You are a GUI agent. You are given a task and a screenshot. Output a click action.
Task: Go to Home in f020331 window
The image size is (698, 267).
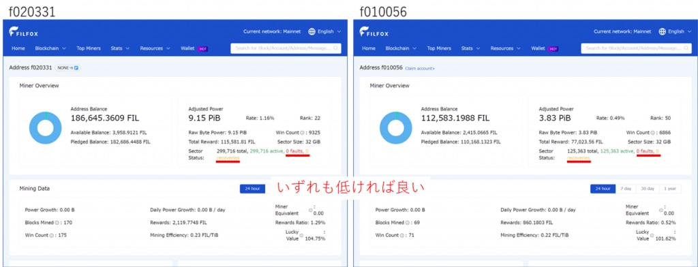pyautogui.click(x=18, y=48)
